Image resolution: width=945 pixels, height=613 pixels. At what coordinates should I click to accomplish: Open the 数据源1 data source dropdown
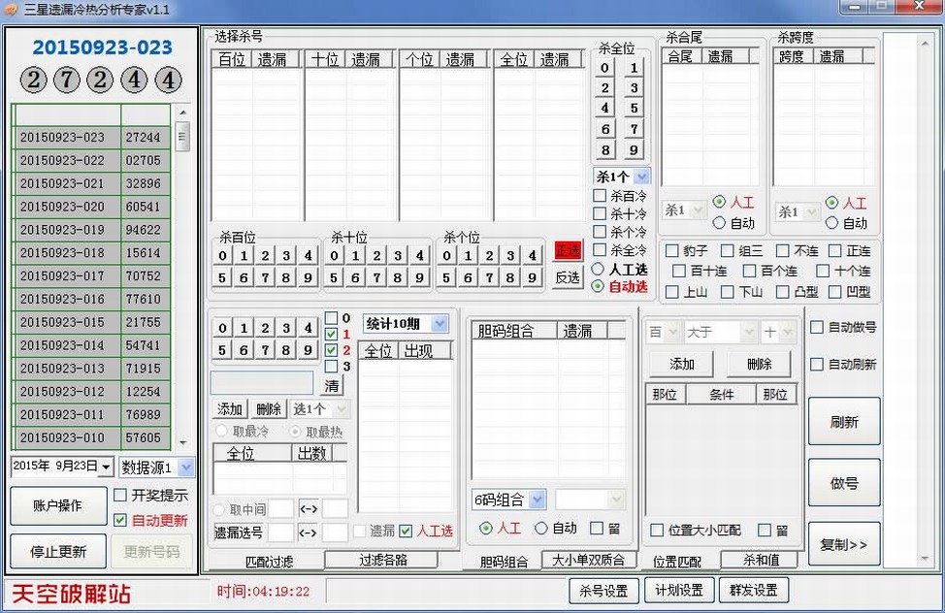click(156, 468)
